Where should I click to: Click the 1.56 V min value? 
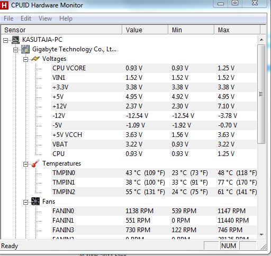(x=180, y=135)
